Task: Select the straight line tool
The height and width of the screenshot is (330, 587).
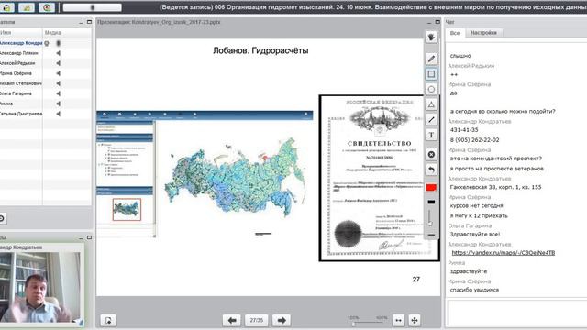Action: 431,120
